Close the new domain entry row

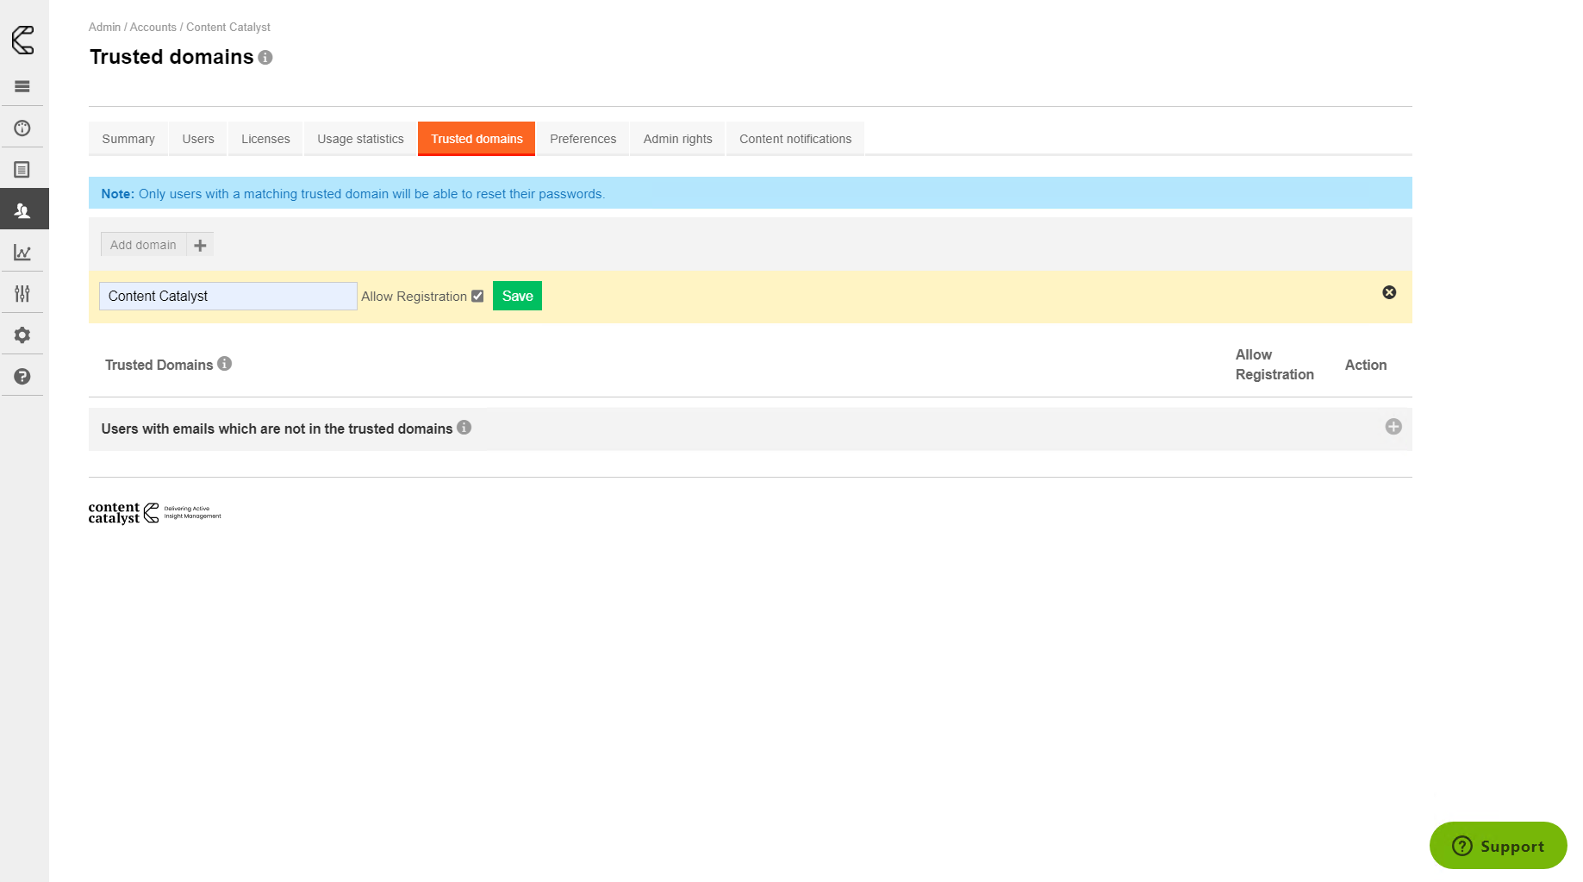coord(1389,293)
